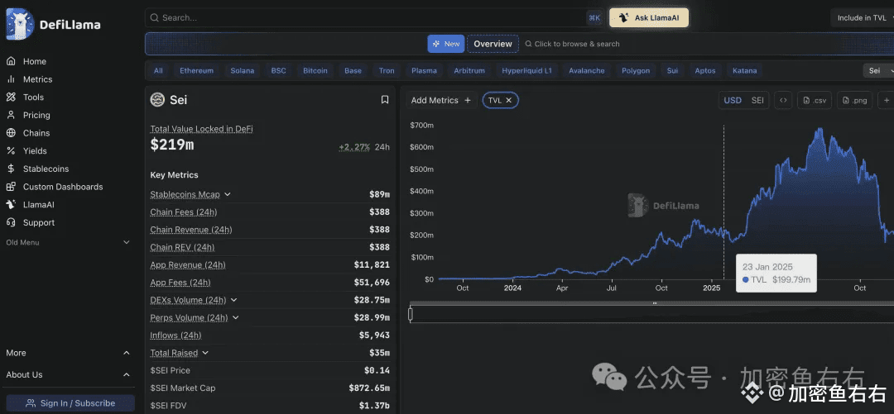Remove the TVL metric chip
Screen dimensions: 894x414
point(509,100)
